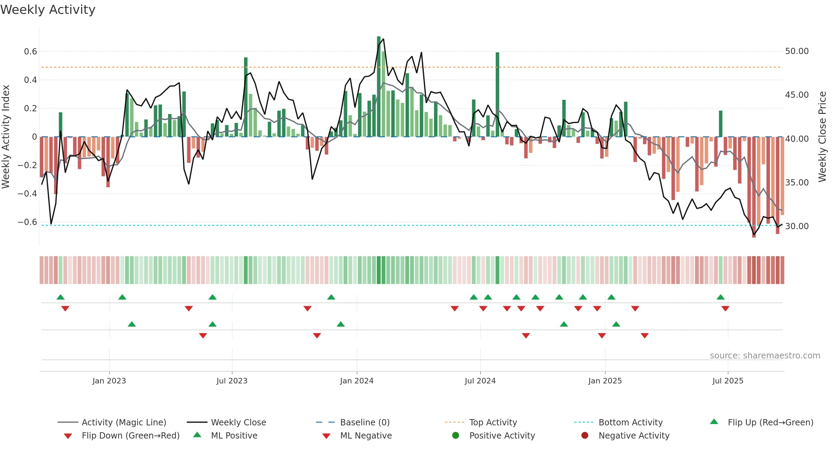This screenshot has width=832, height=468.
Task: Click the Weekly Activity chart title
Action: click(x=48, y=10)
